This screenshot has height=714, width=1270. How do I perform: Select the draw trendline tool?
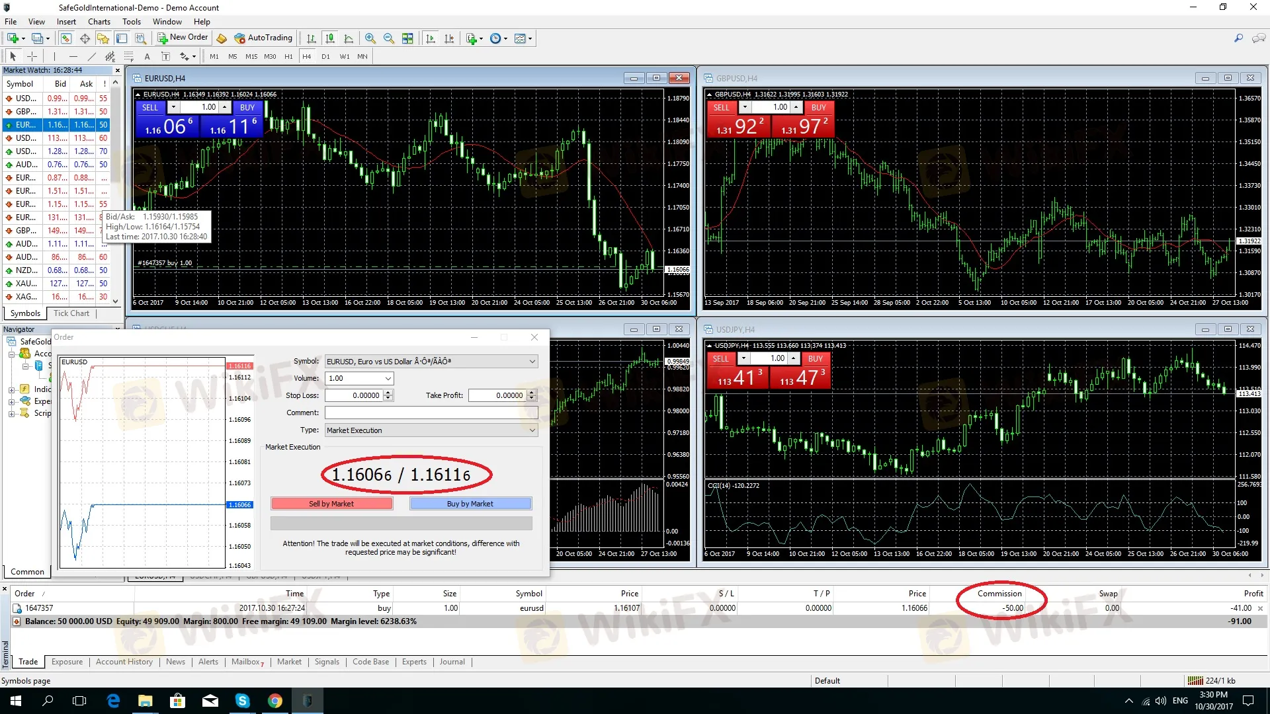92,56
